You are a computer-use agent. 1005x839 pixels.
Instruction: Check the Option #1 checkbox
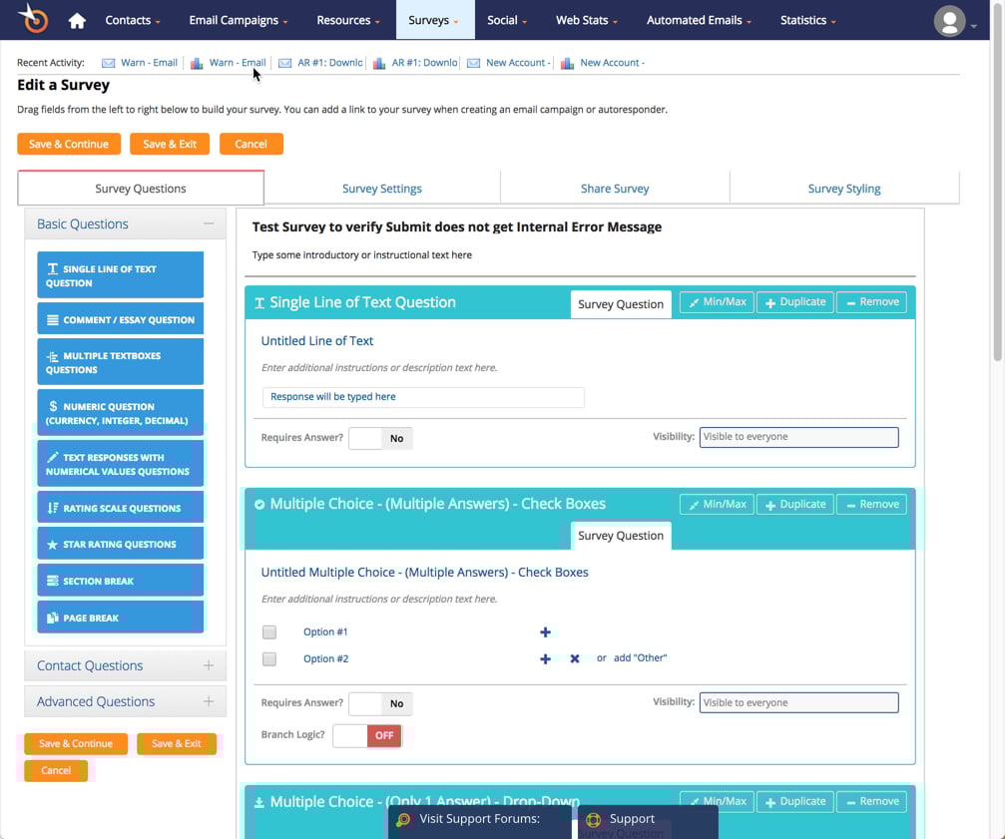[x=269, y=632]
